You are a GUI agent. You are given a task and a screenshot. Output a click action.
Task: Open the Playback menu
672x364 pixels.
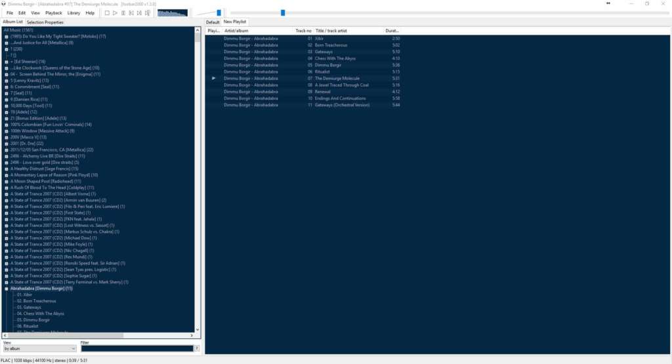point(54,13)
